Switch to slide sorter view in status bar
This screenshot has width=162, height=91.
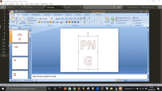(x=120, y=80)
